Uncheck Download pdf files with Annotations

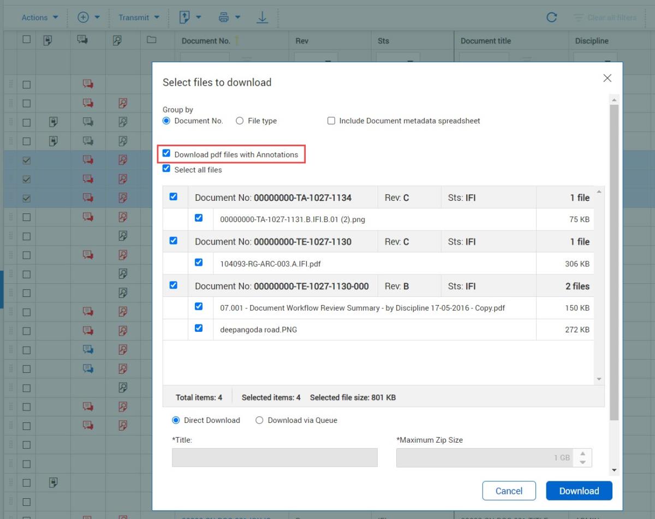pyautogui.click(x=166, y=154)
